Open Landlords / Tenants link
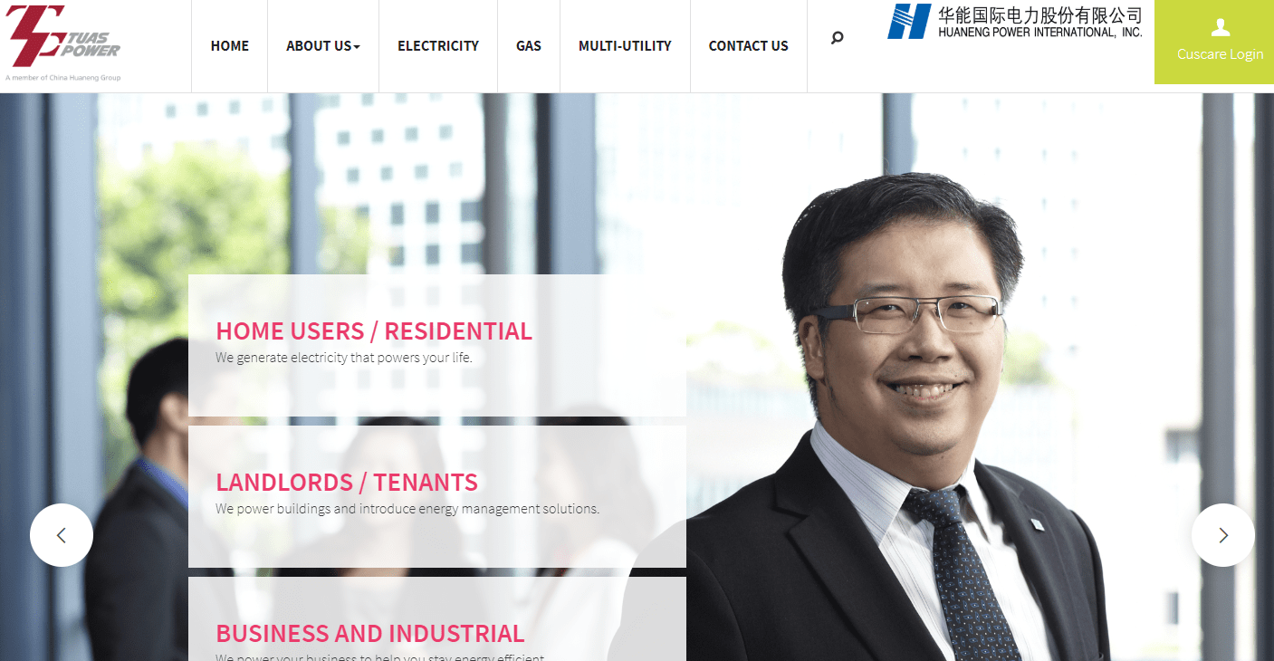This screenshot has width=1274, height=661. click(347, 483)
